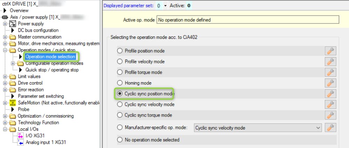
Task: Select the Profile torque mode radio button
Action: [120, 72]
